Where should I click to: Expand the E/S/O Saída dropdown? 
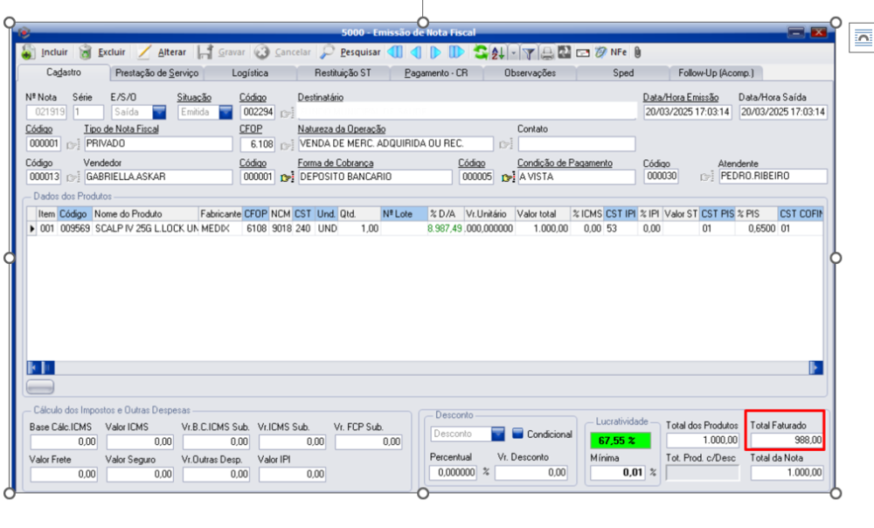[159, 112]
